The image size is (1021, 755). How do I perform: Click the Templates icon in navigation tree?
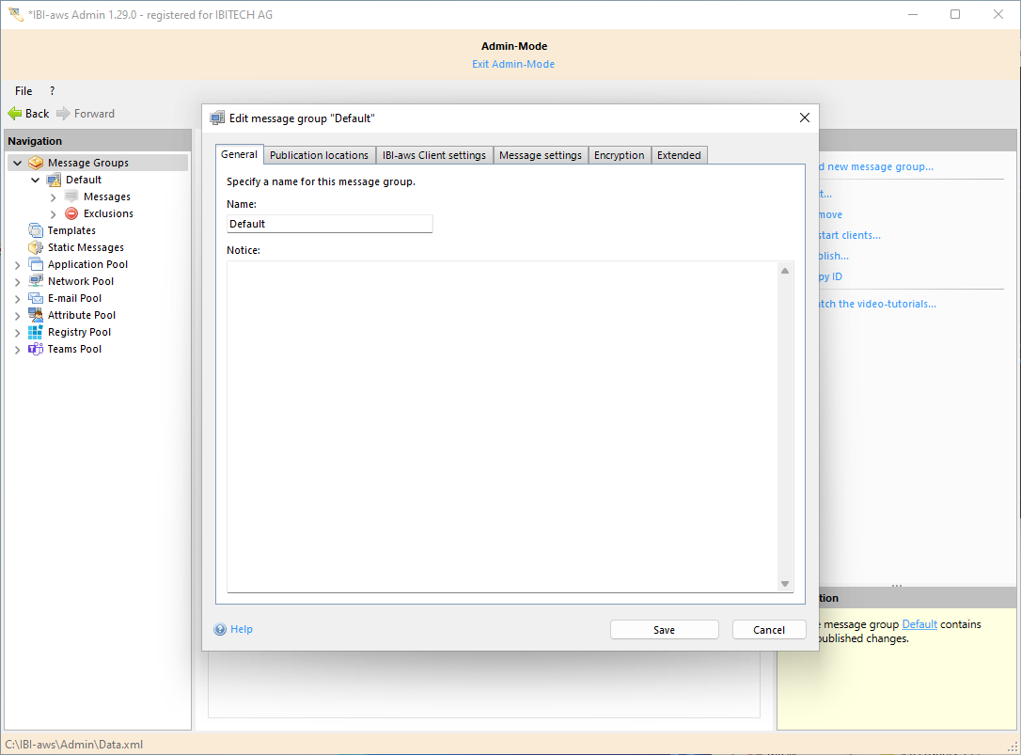tap(36, 230)
